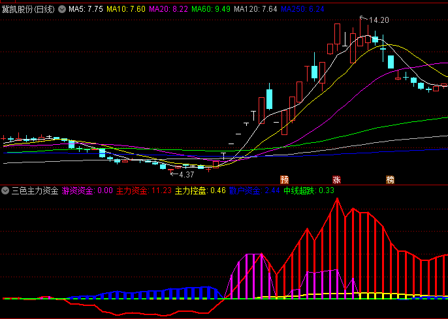Select the MA250: 6.24 label

coord(302,9)
